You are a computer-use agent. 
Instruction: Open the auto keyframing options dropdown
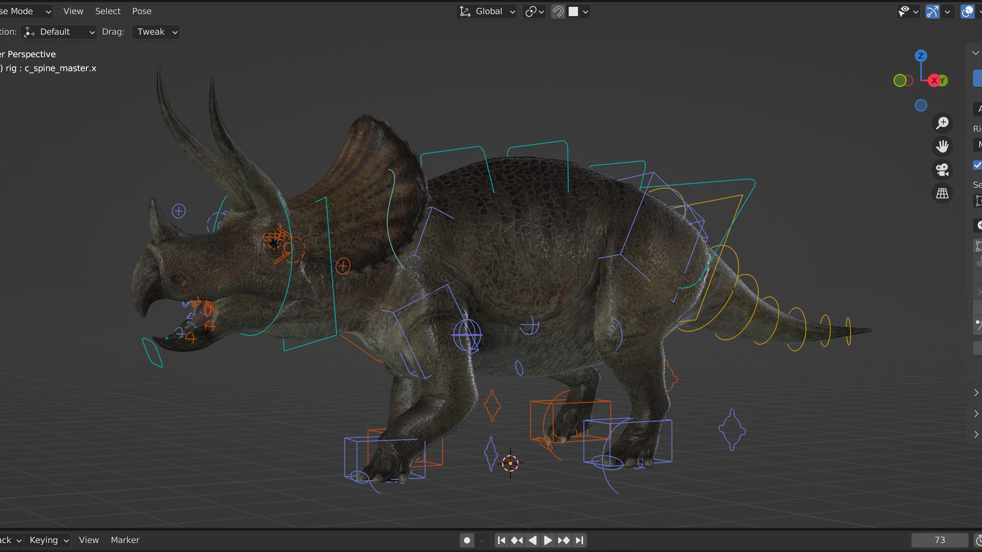pos(481,540)
